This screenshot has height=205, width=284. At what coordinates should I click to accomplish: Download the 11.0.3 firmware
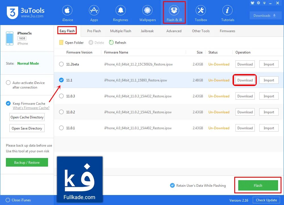point(245,96)
